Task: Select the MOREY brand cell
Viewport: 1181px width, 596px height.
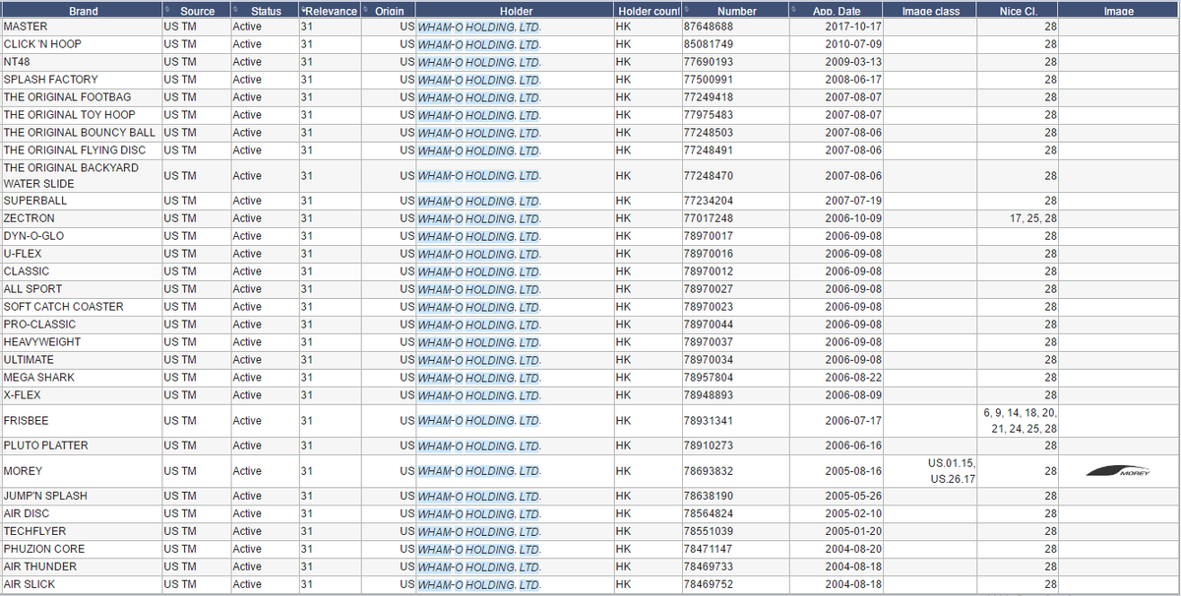Action: (x=82, y=471)
